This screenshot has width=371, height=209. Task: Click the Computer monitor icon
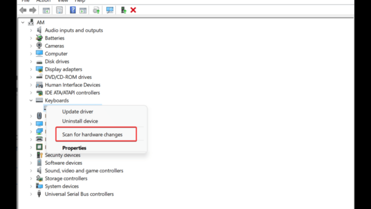(39, 53)
